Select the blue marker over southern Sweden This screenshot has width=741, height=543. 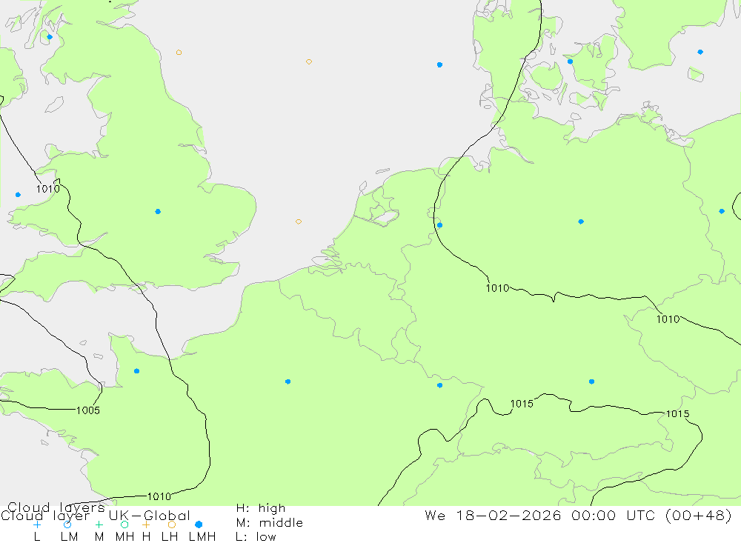[700, 52]
